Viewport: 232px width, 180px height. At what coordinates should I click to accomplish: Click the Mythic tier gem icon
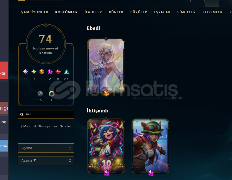[34, 72]
